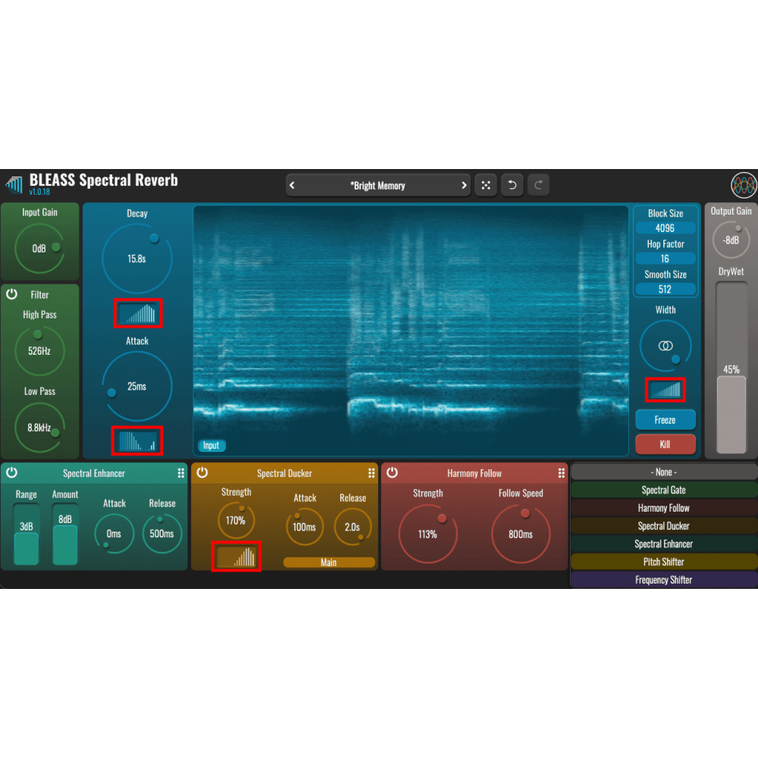Image resolution: width=758 pixels, height=758 pixels.
Task: Click the High Pass 526Hz knob
Action: [x=39, y=351]
